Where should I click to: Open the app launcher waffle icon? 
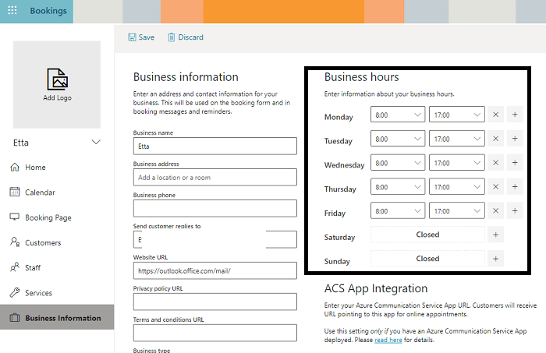coord(12,10)
